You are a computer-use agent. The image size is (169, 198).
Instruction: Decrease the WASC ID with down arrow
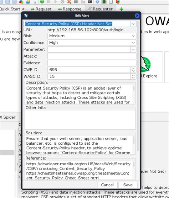133,78
